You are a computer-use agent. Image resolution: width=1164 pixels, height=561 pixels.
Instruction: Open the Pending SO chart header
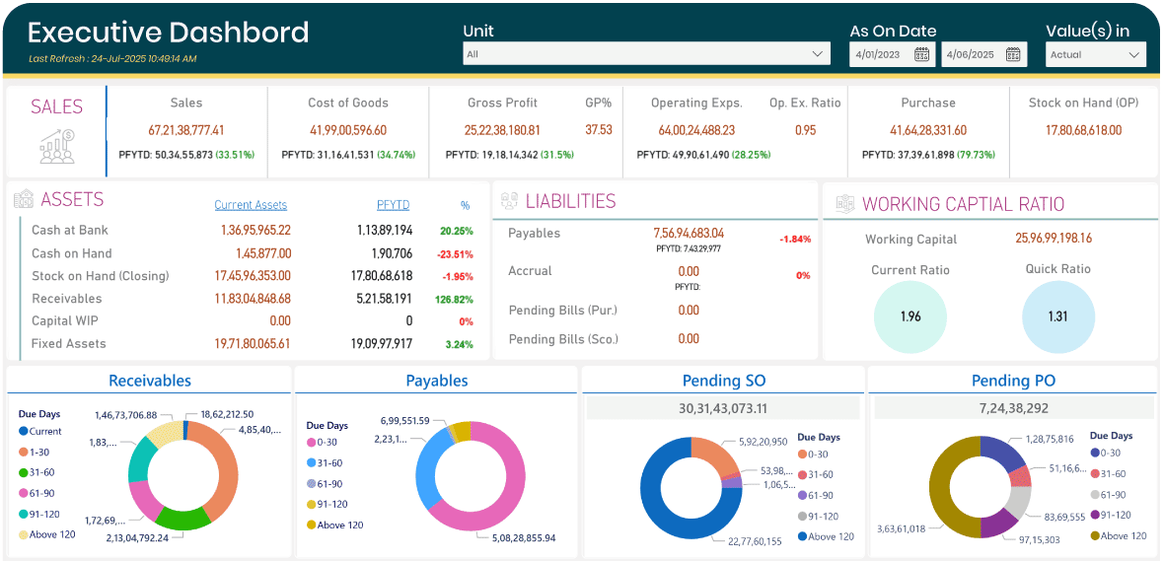(724, 382)
